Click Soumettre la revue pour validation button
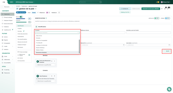Viewport: 173px width, 93px height. 151,9
